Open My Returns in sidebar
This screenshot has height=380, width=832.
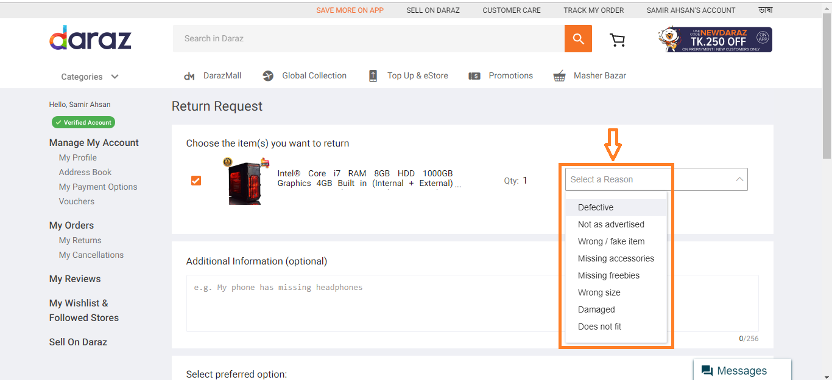coord(80,240)
